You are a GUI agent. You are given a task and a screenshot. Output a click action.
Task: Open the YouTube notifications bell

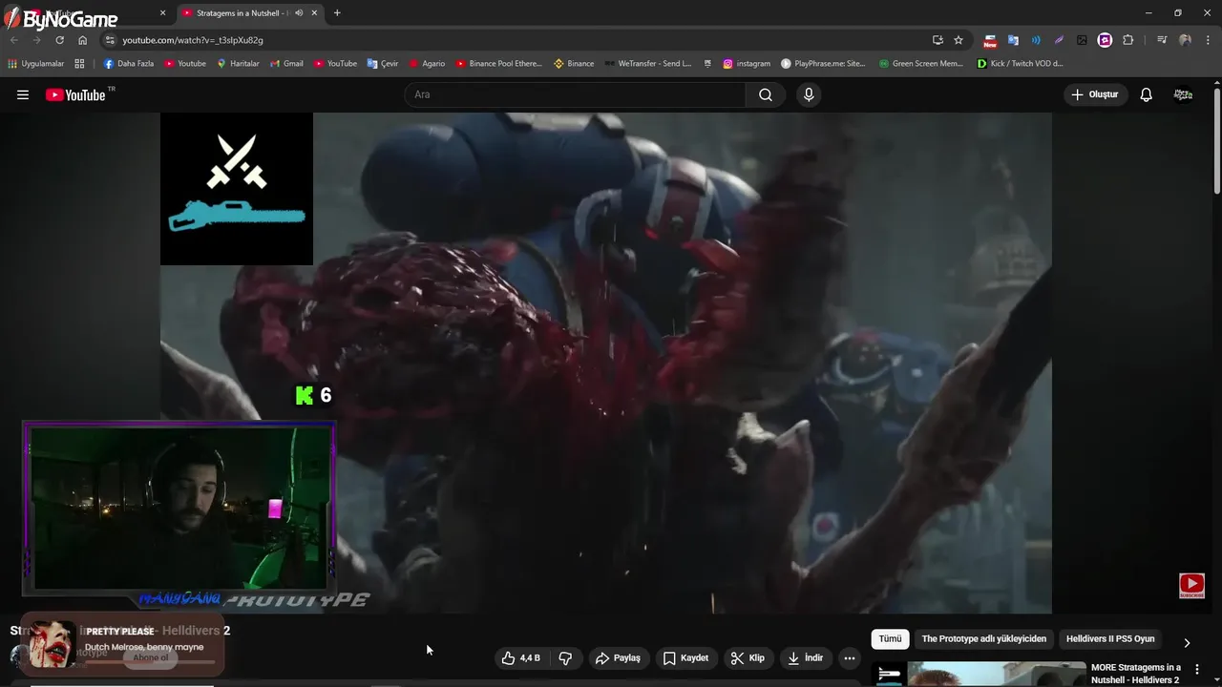(1146, 94)
